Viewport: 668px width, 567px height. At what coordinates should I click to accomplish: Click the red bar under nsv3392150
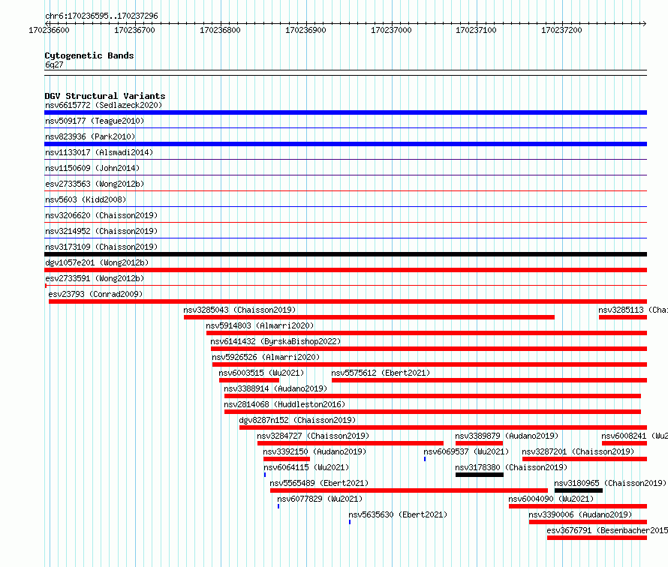click(287, 459)
